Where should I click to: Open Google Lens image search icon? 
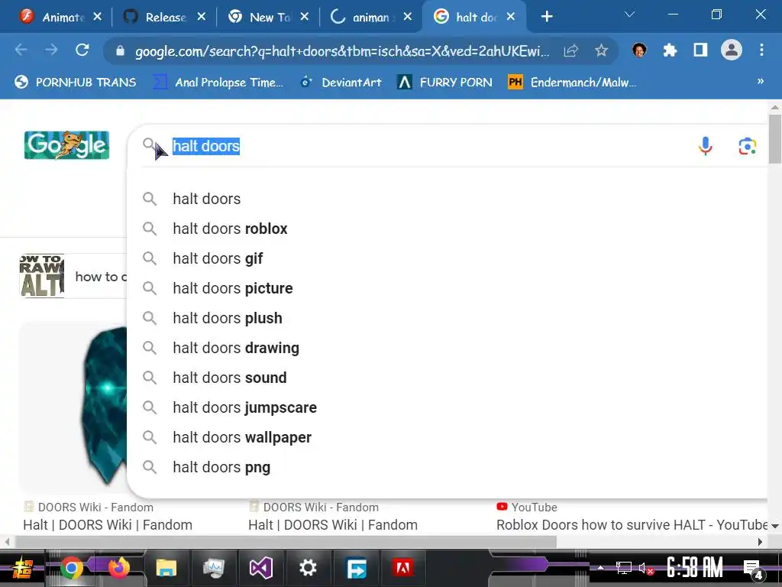pyautogui.click(x=747, y=146)
